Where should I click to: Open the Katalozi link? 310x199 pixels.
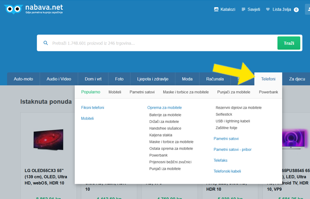pyautogui.click(x=228, y=9)
